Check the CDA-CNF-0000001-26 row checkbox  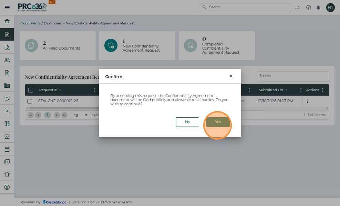pos(30,101)
